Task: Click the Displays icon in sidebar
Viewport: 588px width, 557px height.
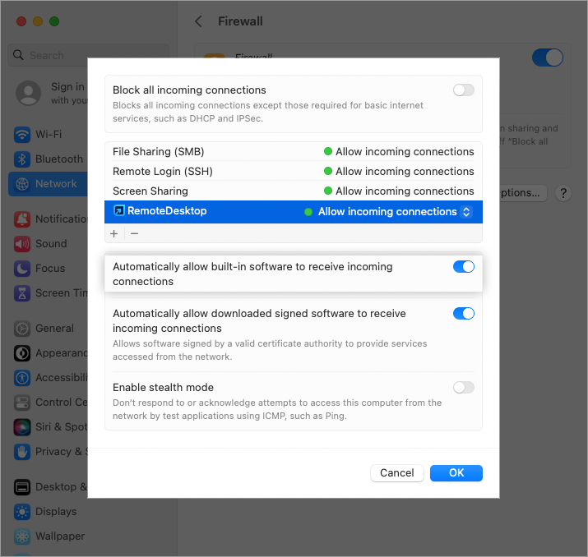Action: pyautogui.click(x=22, y=512)
